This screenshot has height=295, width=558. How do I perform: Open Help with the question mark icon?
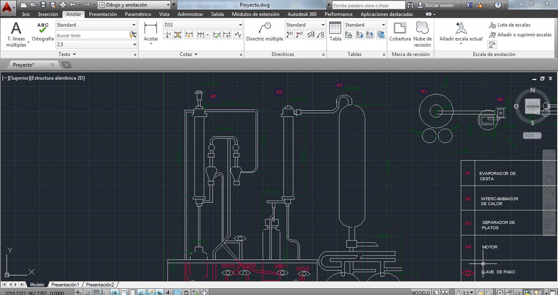[498, 5]
